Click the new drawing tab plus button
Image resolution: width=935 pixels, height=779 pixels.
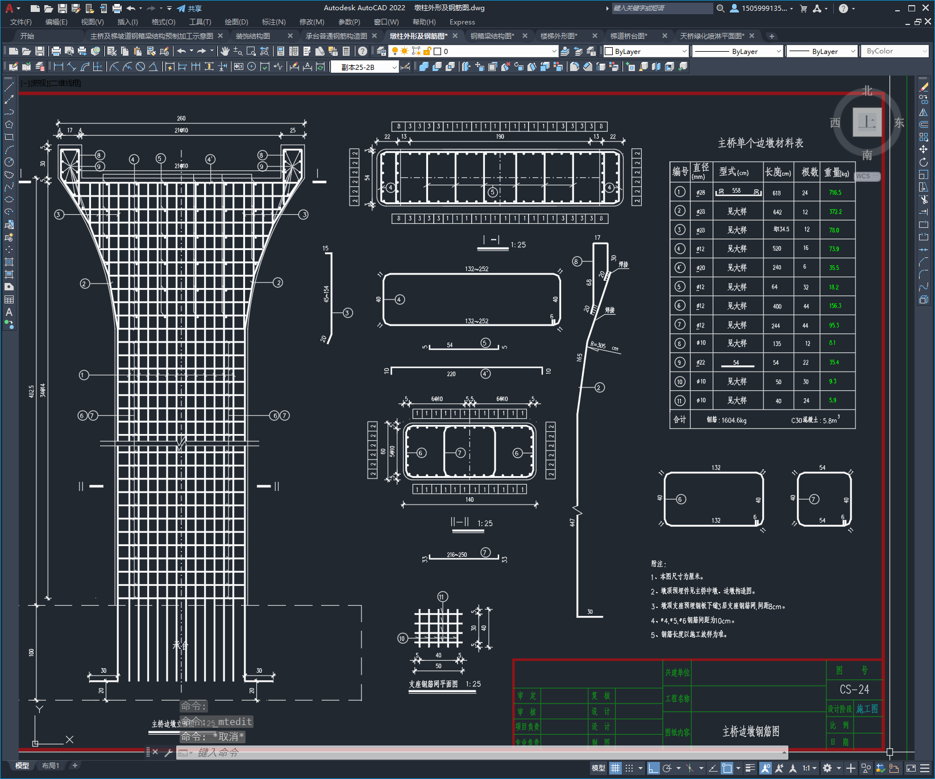[x=771, y=36]
